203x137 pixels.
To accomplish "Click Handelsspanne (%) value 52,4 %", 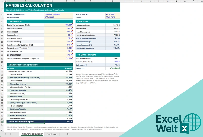I will coord(113,45).
